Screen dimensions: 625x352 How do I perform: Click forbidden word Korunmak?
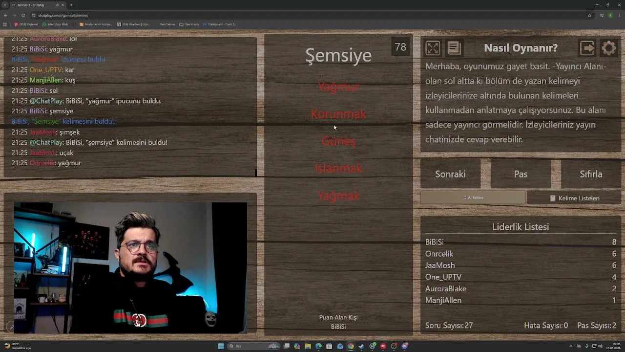338,114
